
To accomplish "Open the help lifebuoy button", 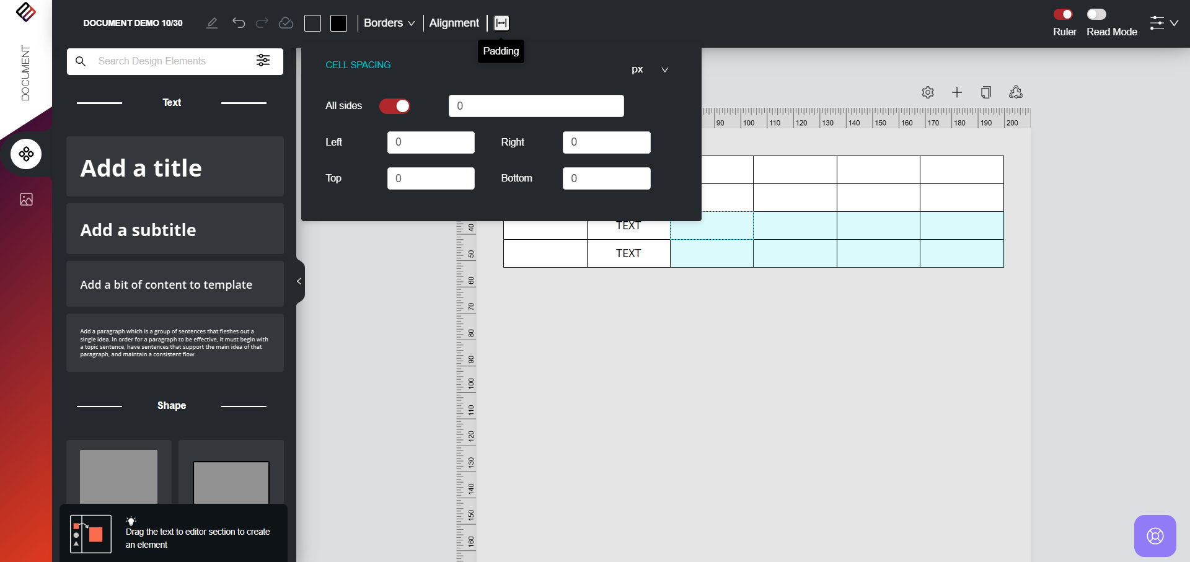I will tap(1155, 536).
